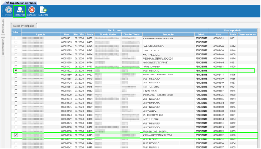261x149 pixels.
Task: Check the checkbox for plan 00000931
Action: (x=16, y=38)
